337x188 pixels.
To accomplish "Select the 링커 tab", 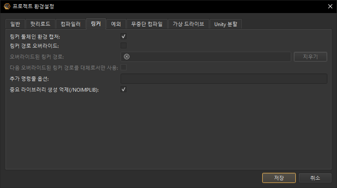I will [x=96, y=24].
